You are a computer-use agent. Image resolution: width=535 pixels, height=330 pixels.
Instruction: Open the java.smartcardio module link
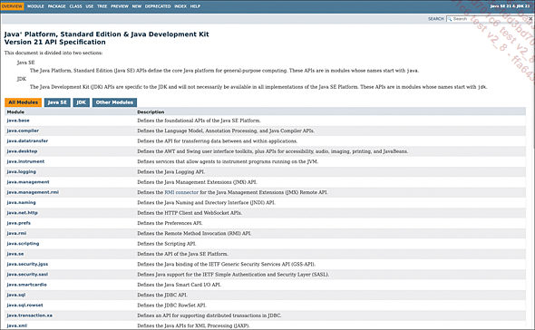pyautogui.click(x=27, y=285)
